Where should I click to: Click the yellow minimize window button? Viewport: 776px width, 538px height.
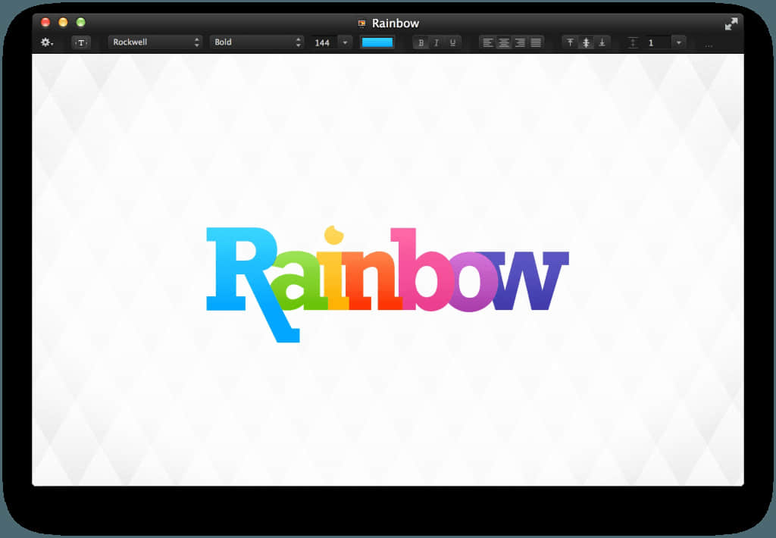63,22
